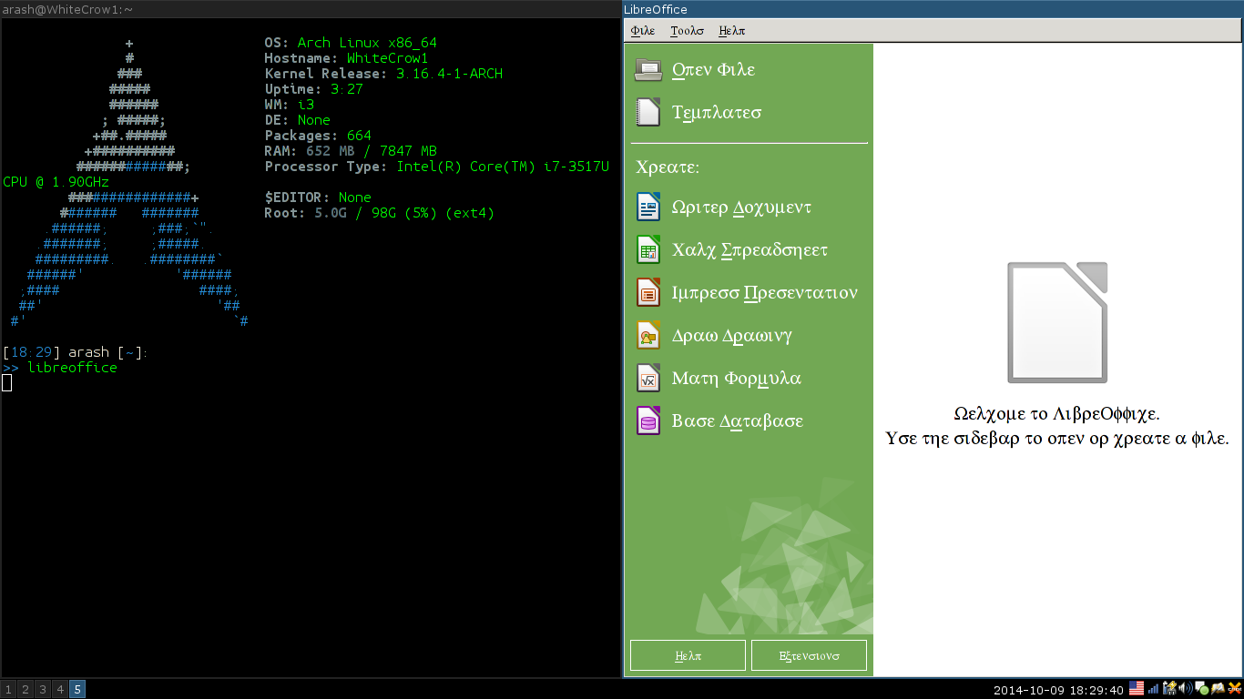
Task: Open the Help menu in LibreOffice menubar
Action: 731,30
